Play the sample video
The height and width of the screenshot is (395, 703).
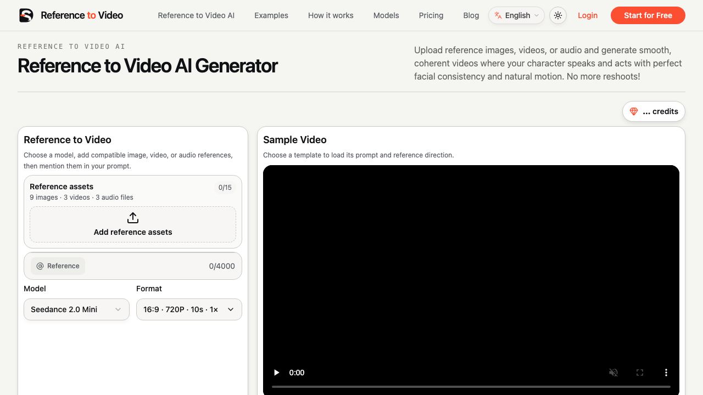click(277, 373)
